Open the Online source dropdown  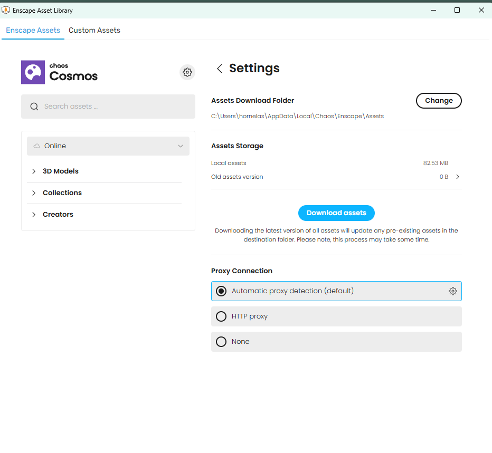(x=108, y=146)
